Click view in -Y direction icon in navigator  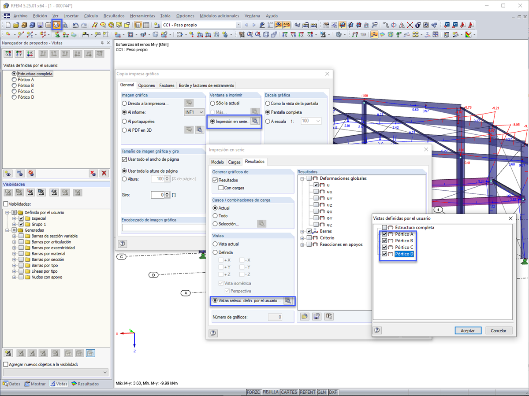19,54
